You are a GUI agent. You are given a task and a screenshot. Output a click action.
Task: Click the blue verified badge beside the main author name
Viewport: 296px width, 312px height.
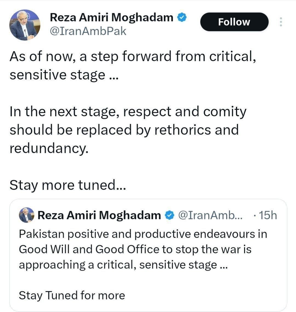182,18
